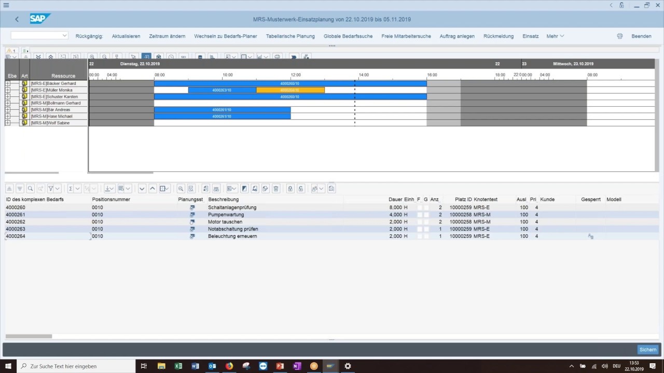This screenshot has height=373, width=664.
Task: Click the sort descending icon in demand toolbar
Action: coord(20,189)
